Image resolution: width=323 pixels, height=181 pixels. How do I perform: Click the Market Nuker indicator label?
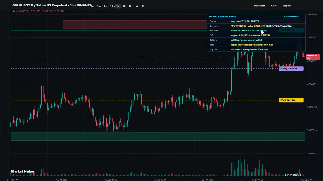click(22, 172)
